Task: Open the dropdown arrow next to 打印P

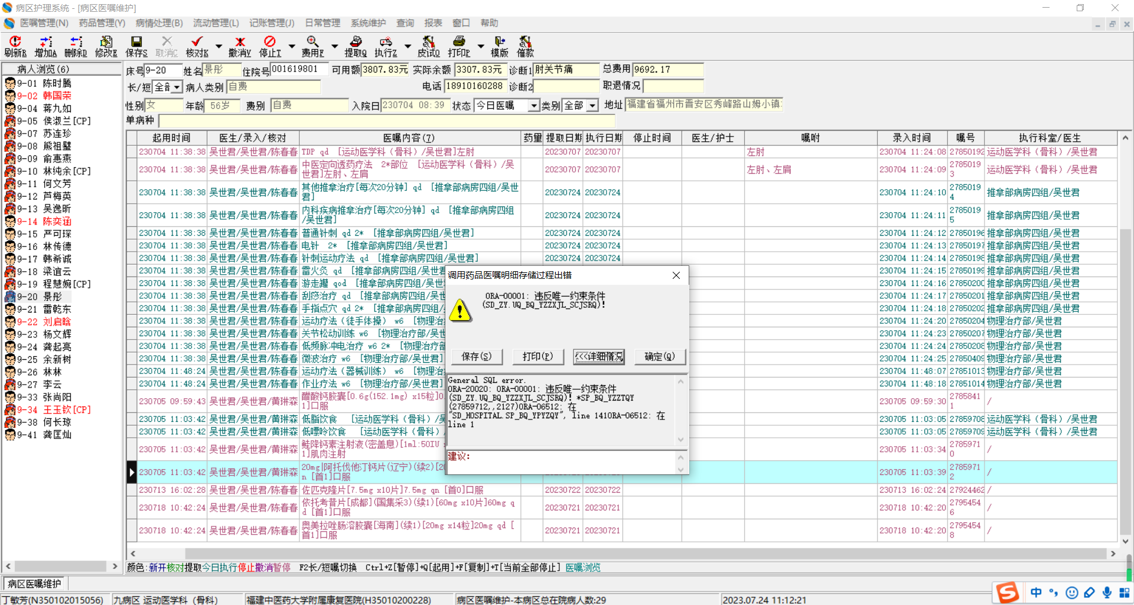Action: click(481, 46)
